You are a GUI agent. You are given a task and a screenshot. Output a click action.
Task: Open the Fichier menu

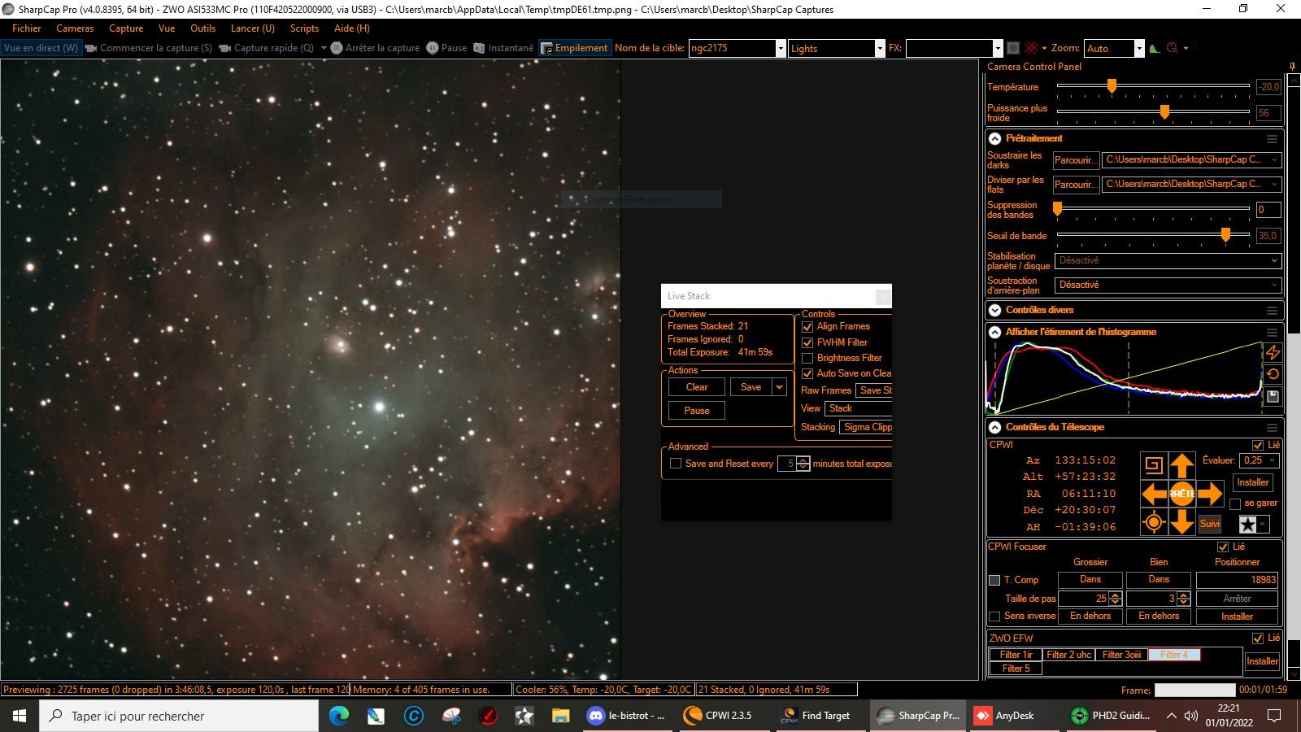[x=27, y=28]
